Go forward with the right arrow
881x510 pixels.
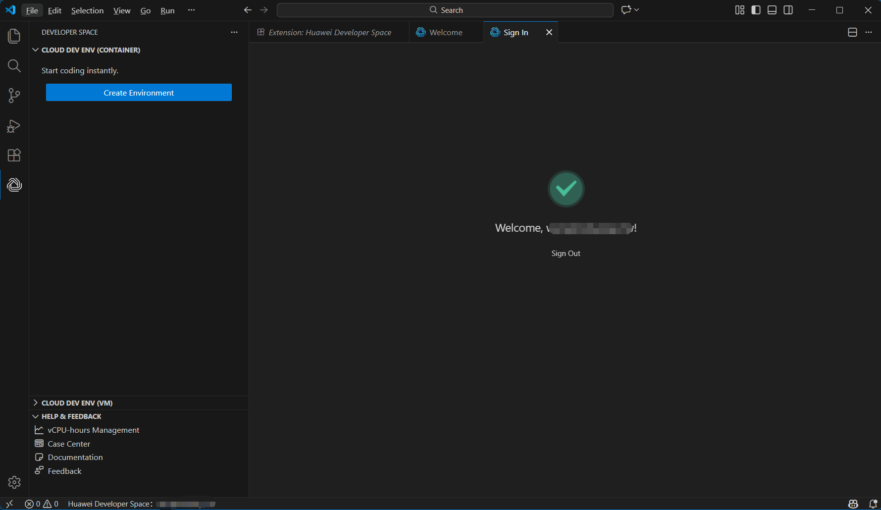tap(264, 10)
